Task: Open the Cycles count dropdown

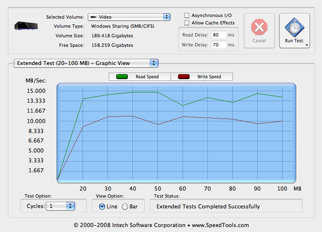Action: [x=60, y=206]
